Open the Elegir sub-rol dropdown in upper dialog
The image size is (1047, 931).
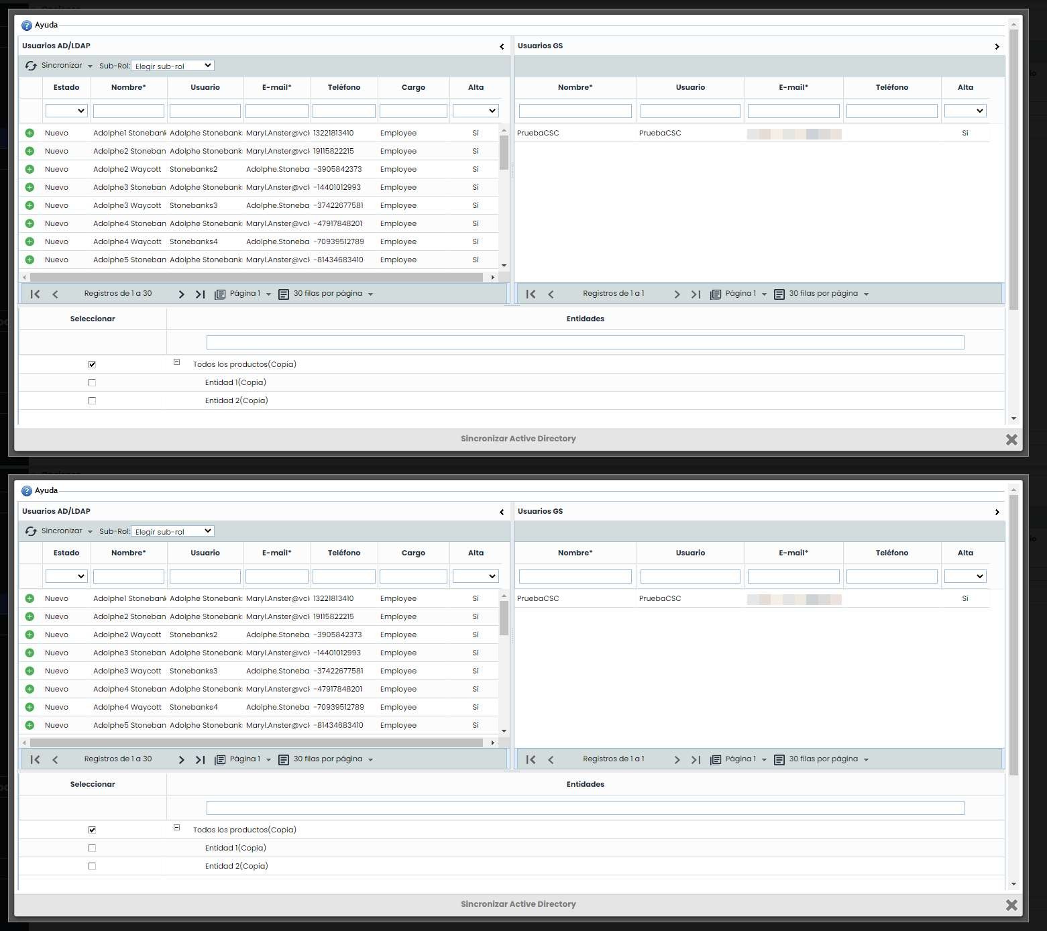click(x=172, y=66)
